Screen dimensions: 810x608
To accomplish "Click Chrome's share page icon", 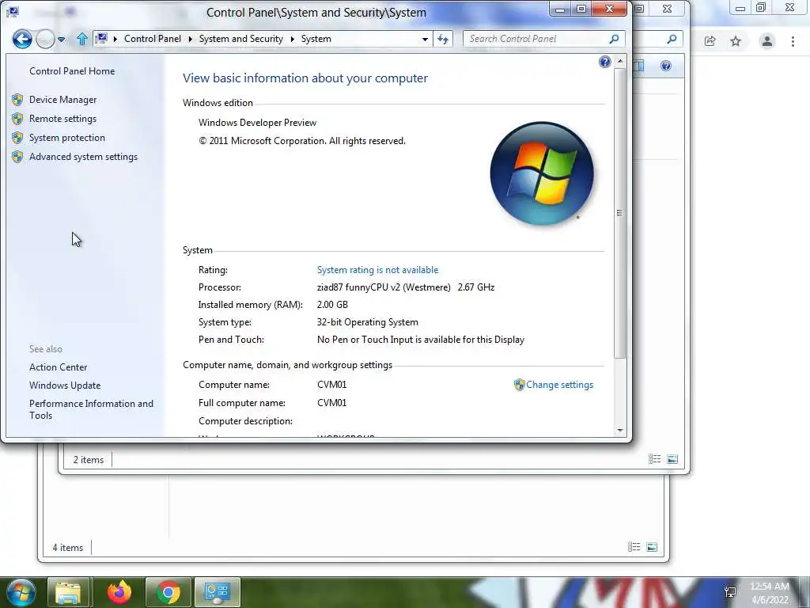I will coord(710,41).
